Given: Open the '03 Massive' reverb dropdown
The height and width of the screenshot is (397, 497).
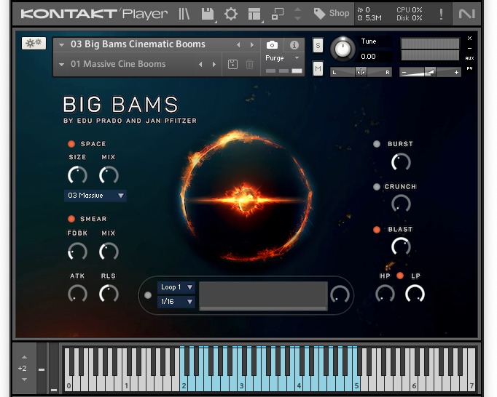Looking at the screenshot, I should [x=95, y=196].
